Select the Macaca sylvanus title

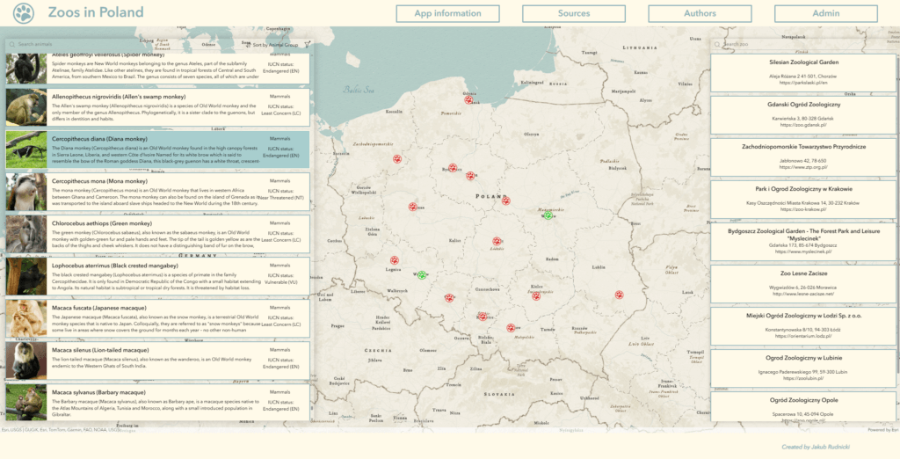(98, 392)
